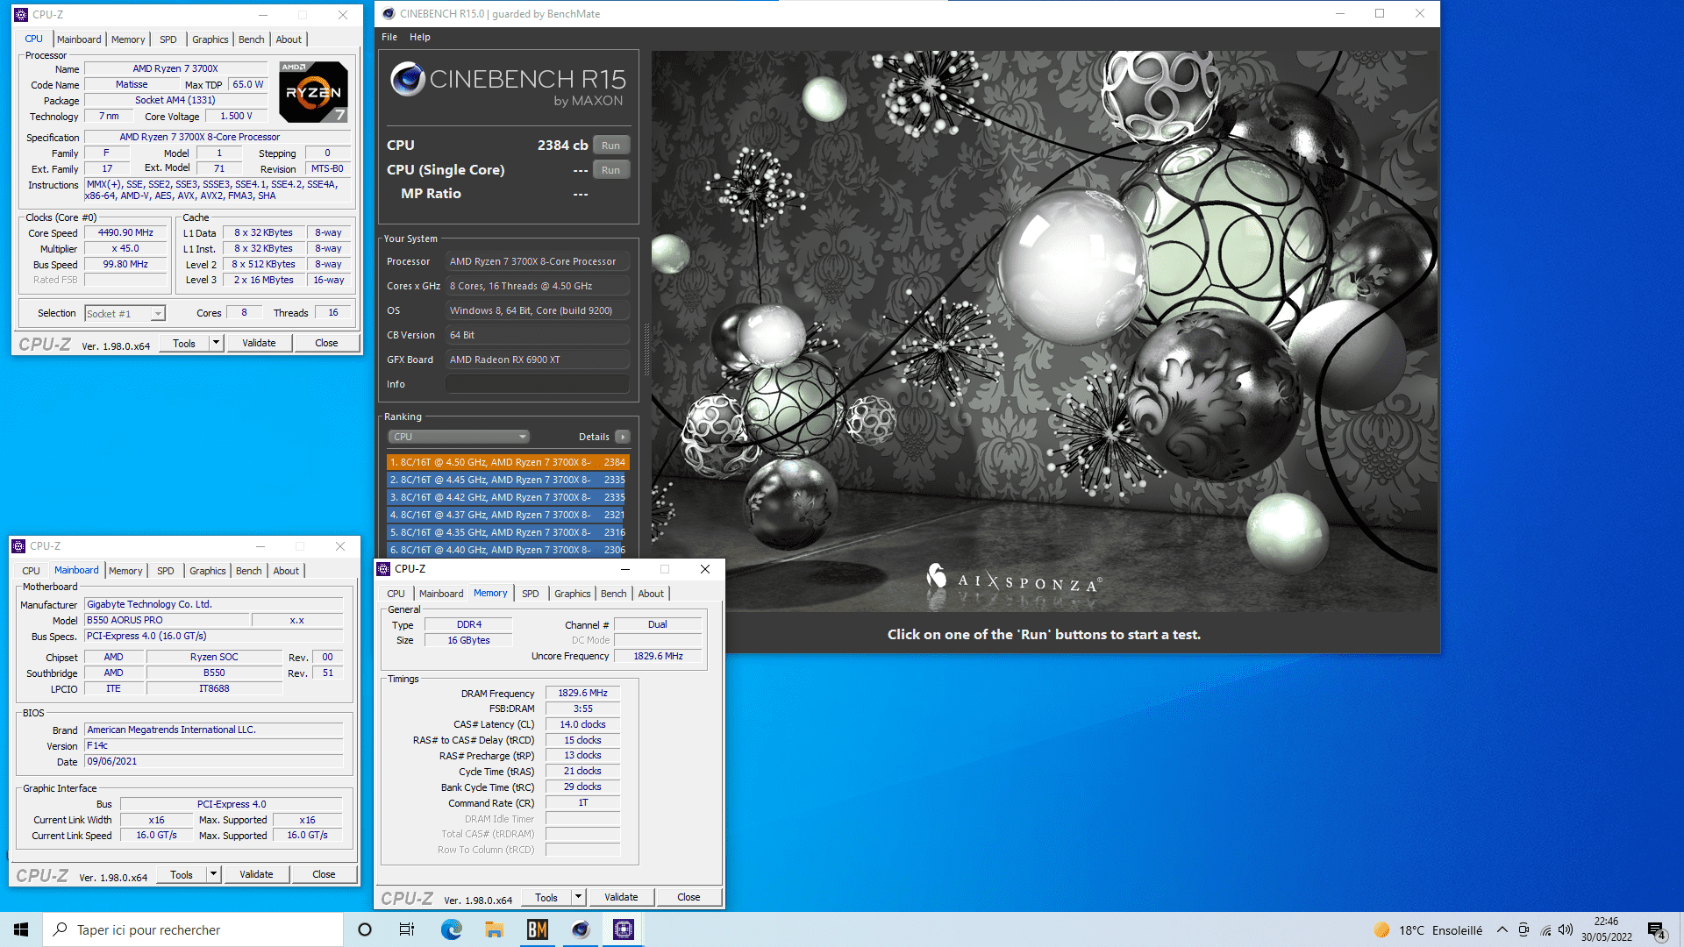Run the CPU Single Core test
1684x947 pixels.
pyautogui.click(x=611, y=170)
